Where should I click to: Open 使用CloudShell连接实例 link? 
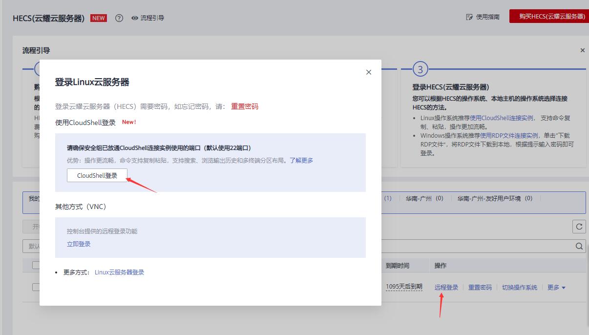pos(502,118)
